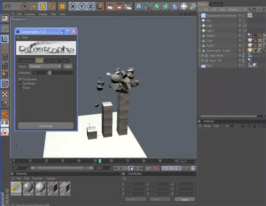Go to end of animation

(141, 168)
